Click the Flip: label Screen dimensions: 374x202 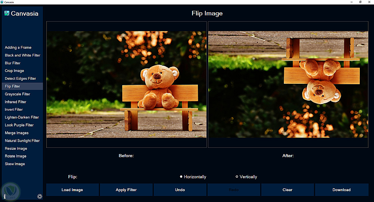(x=73, y=177)
